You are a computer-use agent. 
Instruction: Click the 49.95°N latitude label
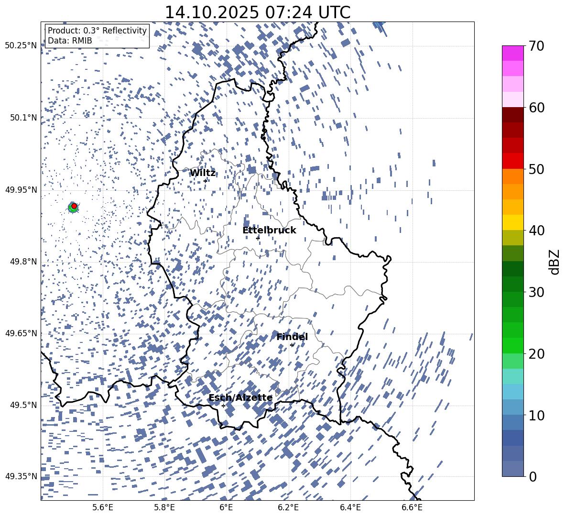click(x=21, y=189)
